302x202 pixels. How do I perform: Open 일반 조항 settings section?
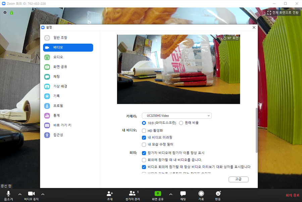pyautogui.click(x=68, y=38)
